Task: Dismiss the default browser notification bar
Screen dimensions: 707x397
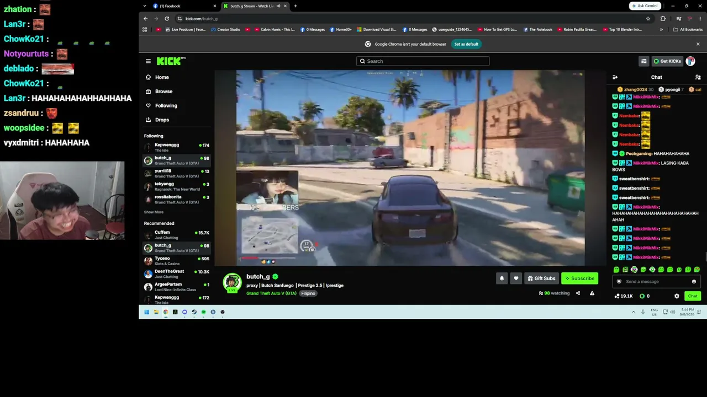Action: click(698, 44)
